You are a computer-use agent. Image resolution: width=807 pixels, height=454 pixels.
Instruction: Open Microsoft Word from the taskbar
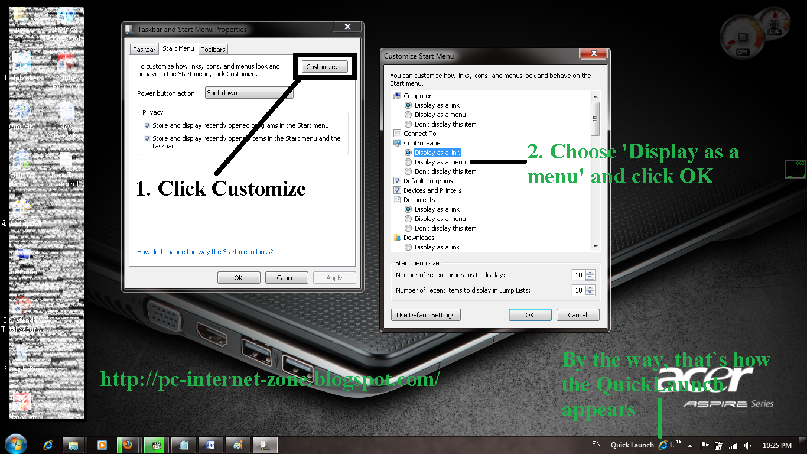210,445
